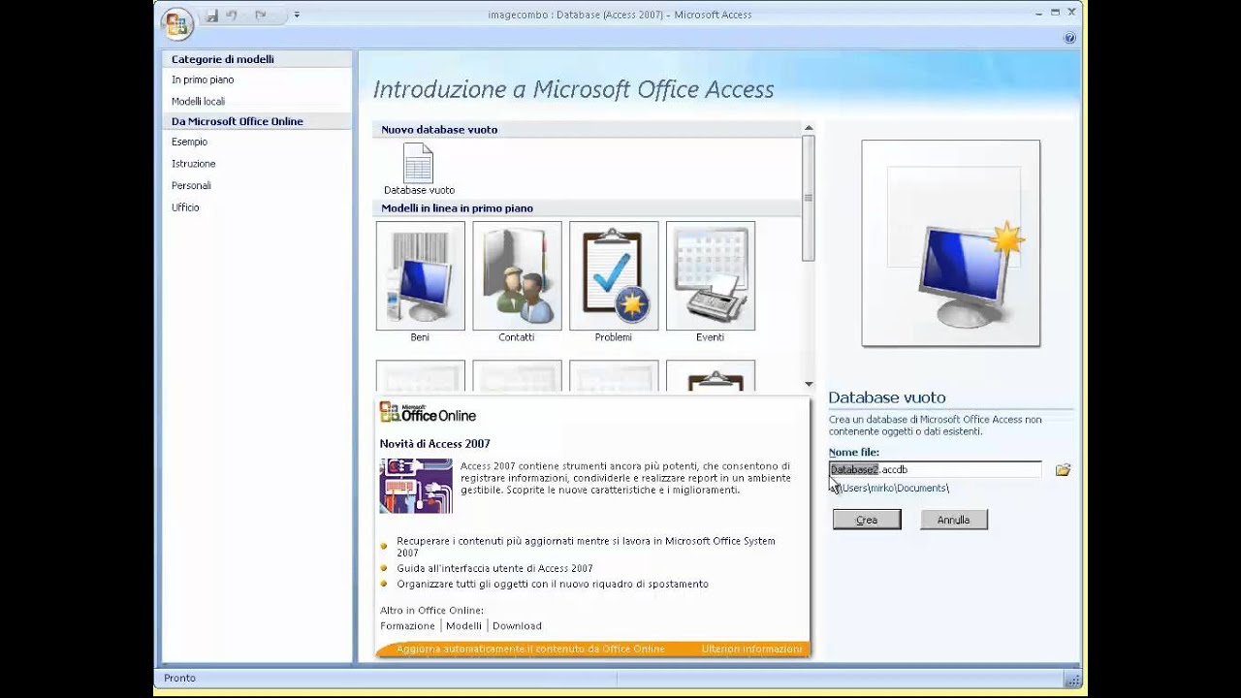
Task: Click the Nome file input field
Action: point(936,469)
